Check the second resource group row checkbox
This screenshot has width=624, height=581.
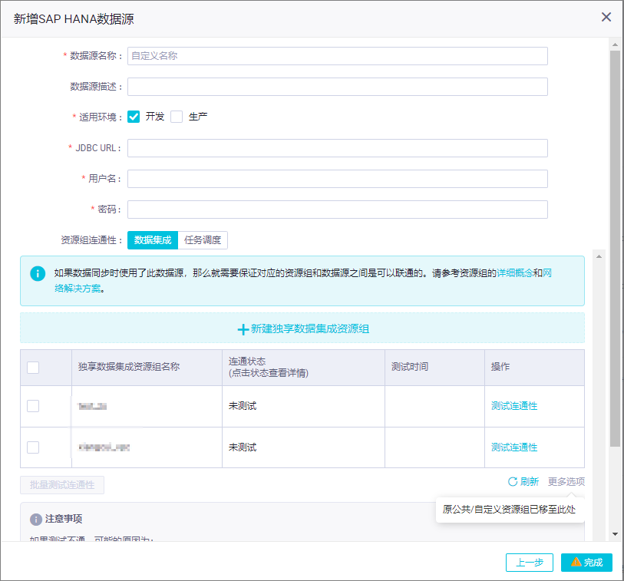point(33,447)
